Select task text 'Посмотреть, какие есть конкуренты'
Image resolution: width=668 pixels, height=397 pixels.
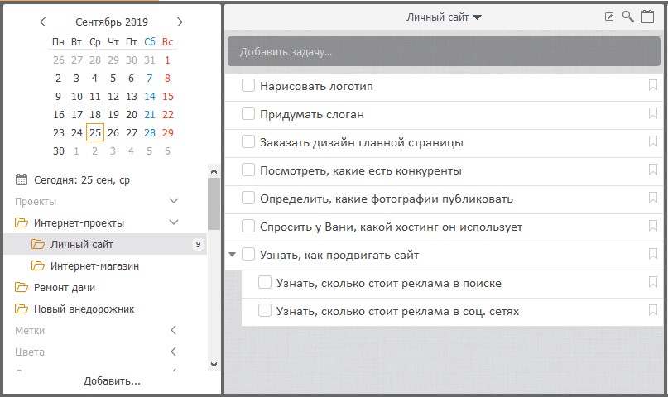[x=361, y=170]
